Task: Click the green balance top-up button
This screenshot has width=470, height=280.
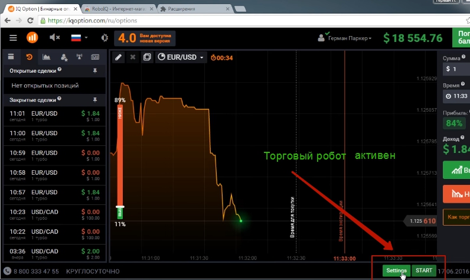Action: click(x=461, y=37)
